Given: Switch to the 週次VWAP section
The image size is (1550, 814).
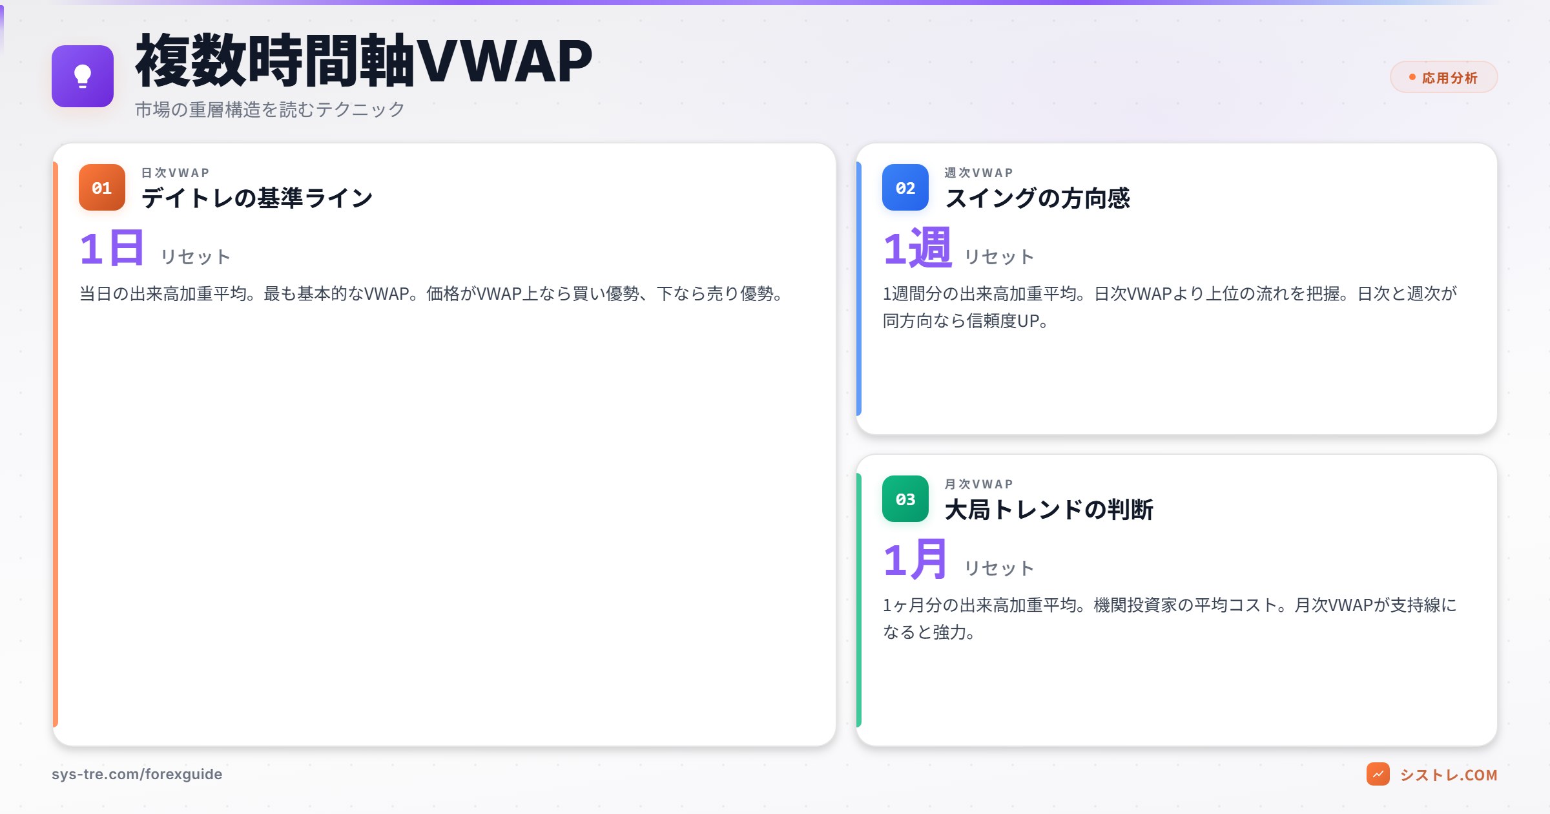Looking at the screenshot, I should click(978, 172).
